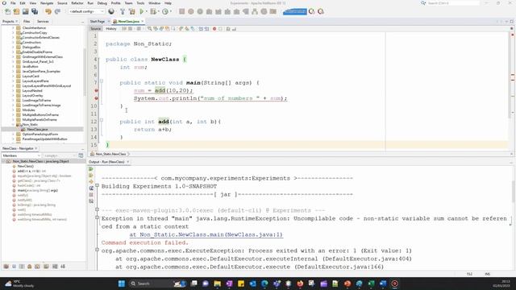516x290 pixels.
Task: Switch to the Services tab
Action: 43,22
